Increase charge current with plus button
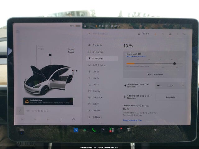Screen dimensions: 199x149 [183, 86]
